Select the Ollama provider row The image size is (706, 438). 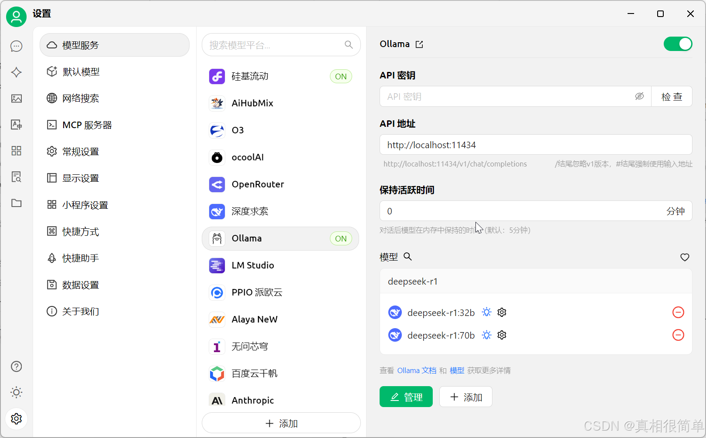pos(280,238)
